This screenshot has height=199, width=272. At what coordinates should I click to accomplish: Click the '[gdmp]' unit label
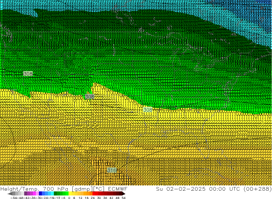coord(82,189)
